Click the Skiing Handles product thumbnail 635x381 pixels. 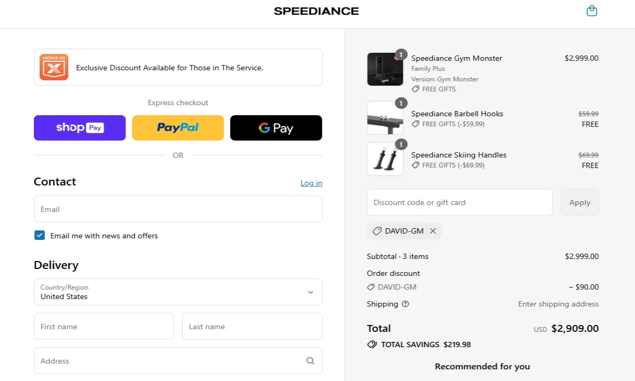coord(385,159)
